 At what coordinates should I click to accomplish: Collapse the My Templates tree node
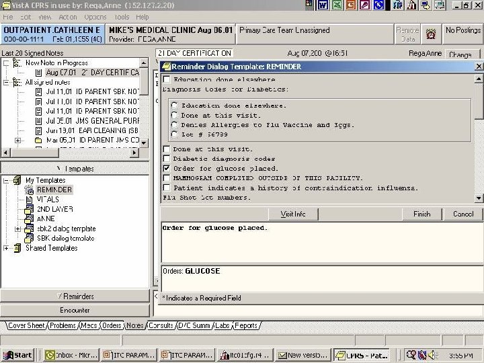pos(6,181)
